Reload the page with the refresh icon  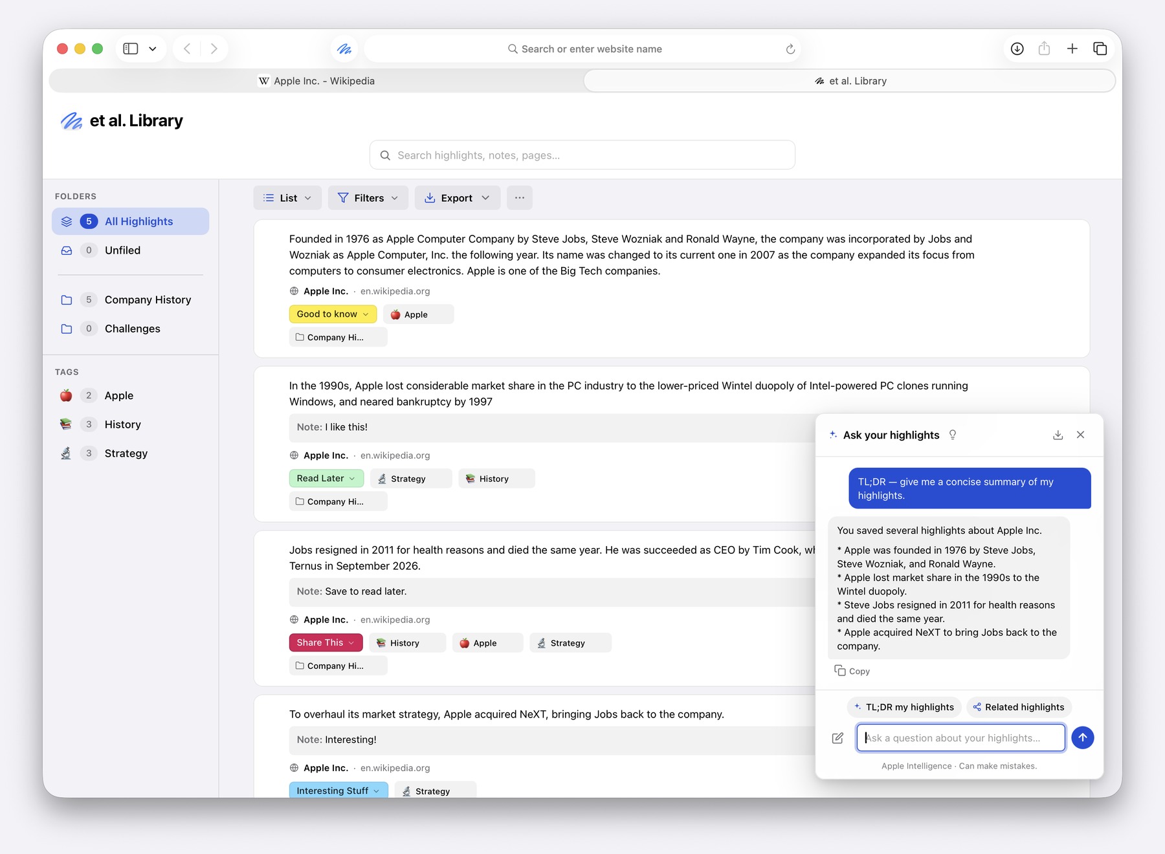tap(790, 49)
